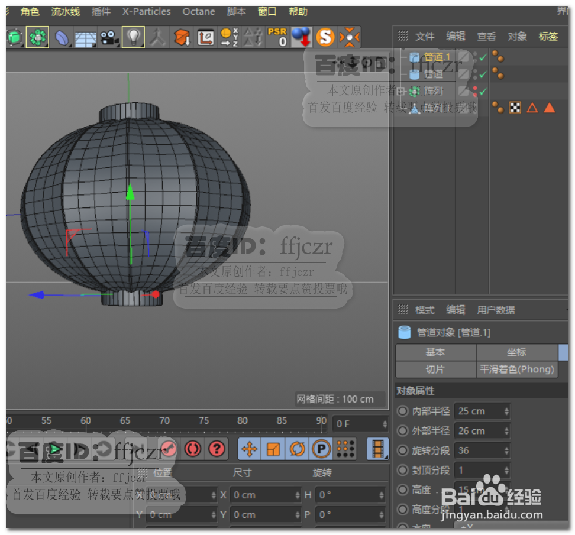Toggle position keying move icon
Image resolution: width=575 pixels, height=535 pixels.
pyautogui.click(x=250, y=449)
